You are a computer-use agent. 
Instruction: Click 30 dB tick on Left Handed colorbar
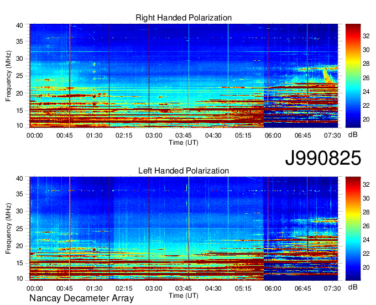click(366, 198)
